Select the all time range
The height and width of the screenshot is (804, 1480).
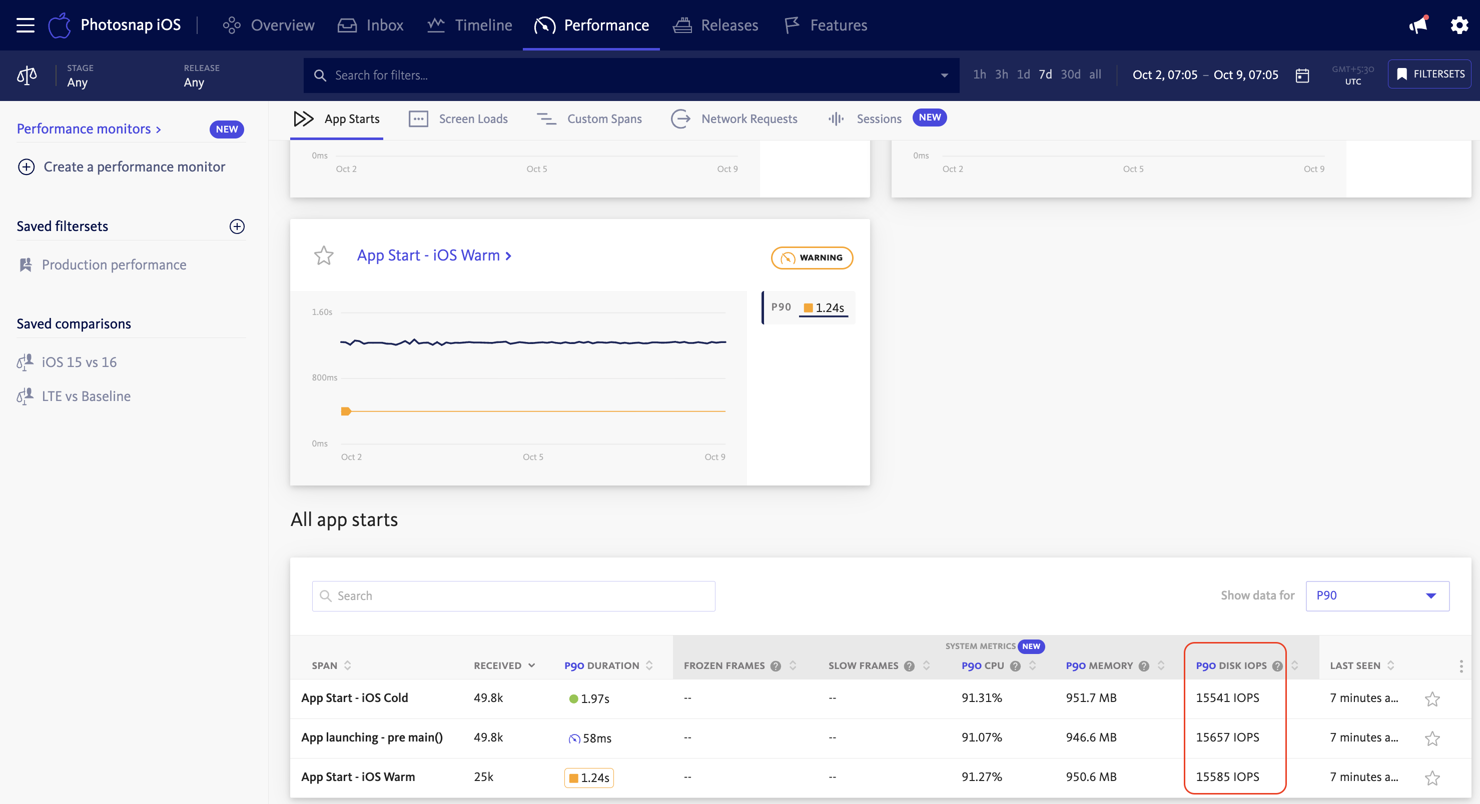[1095, 74]
